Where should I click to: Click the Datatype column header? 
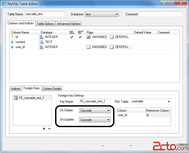tap(54, 32)
